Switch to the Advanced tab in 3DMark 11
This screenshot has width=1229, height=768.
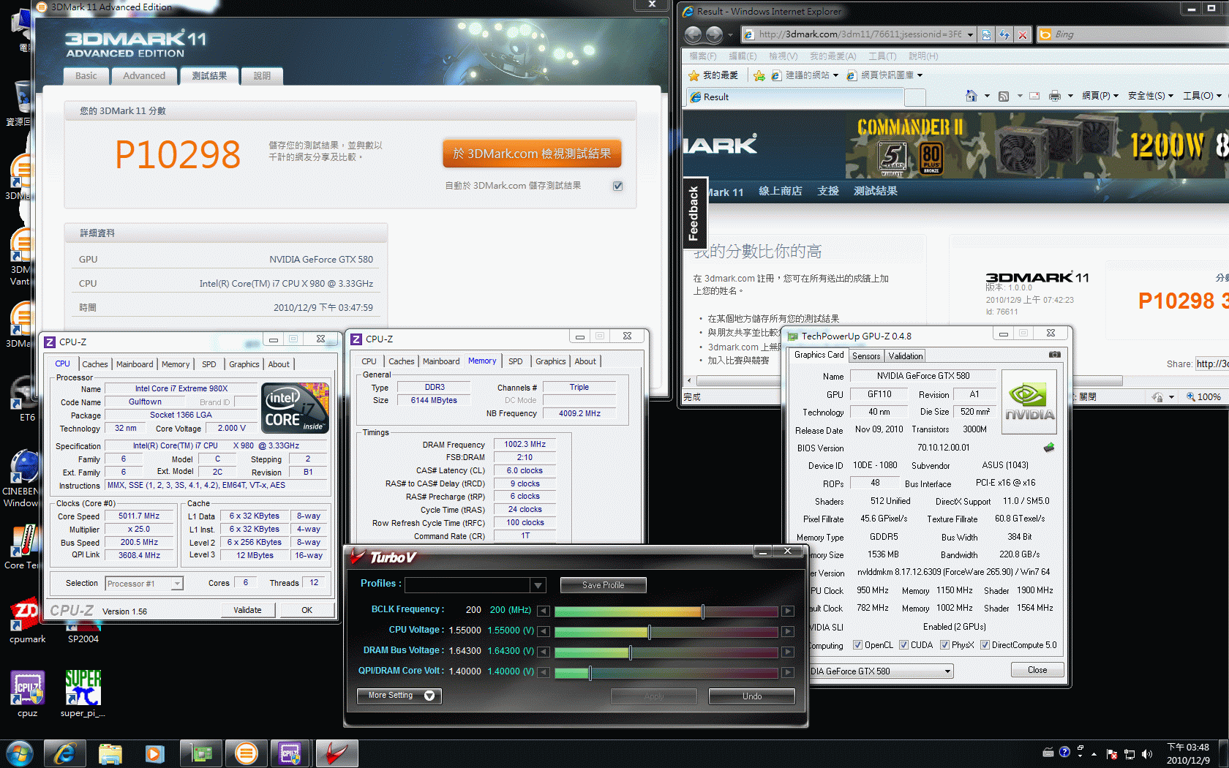click(144, 76)
